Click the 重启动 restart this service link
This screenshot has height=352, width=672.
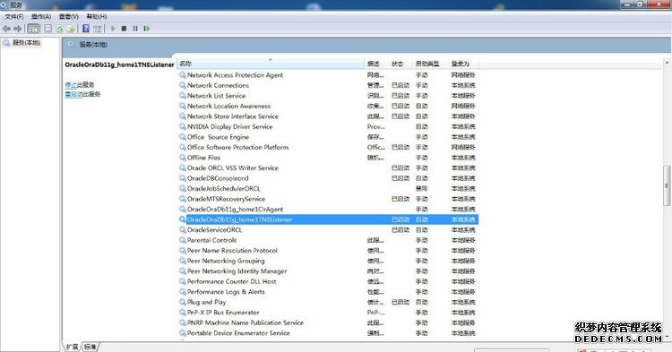pos(73,94)
